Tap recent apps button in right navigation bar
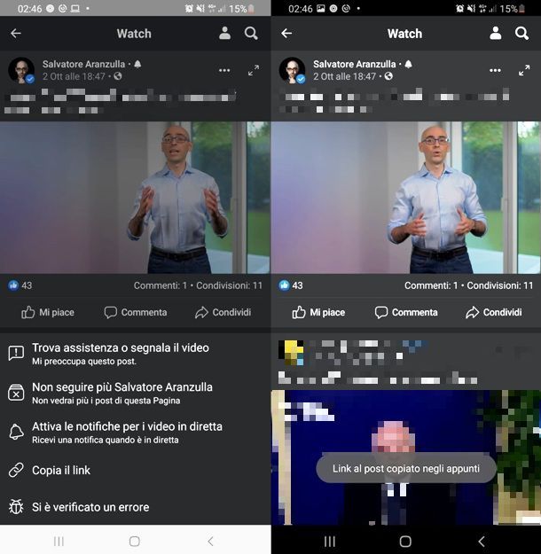 330,541
